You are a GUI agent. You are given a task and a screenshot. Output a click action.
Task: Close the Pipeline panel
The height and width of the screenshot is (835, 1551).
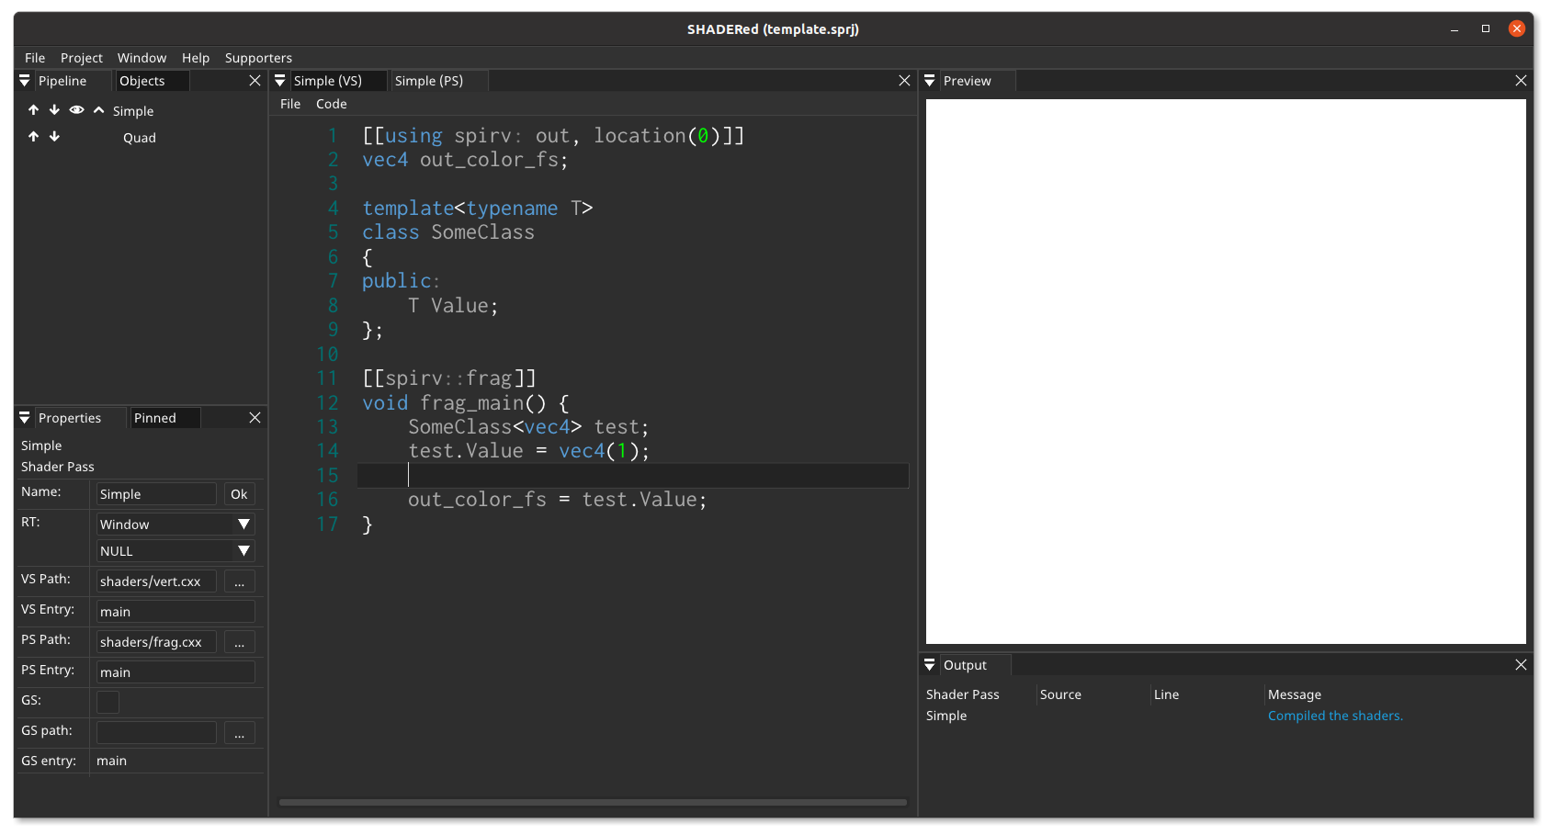tap(255, 81)
